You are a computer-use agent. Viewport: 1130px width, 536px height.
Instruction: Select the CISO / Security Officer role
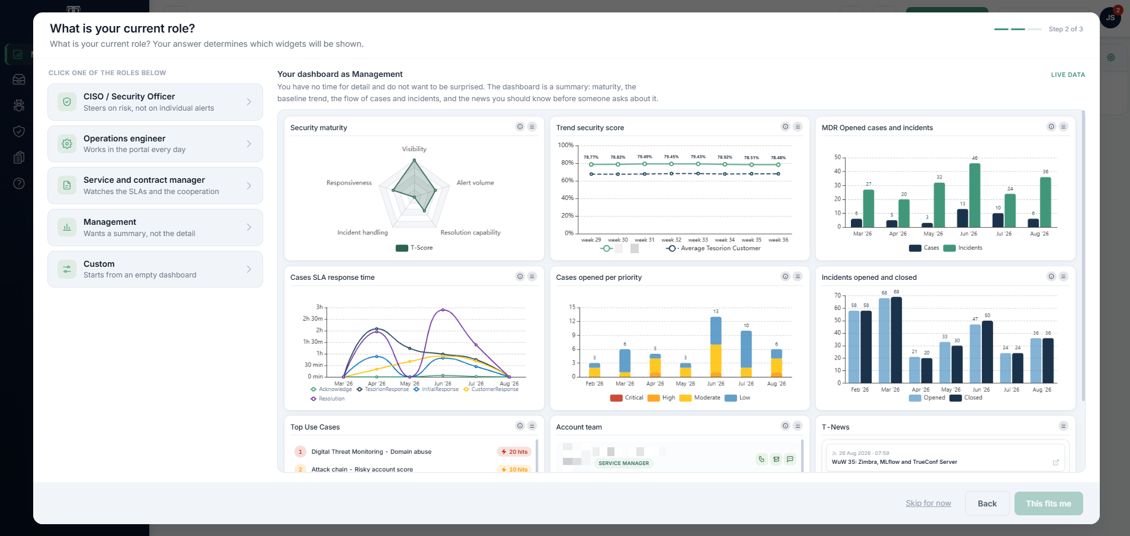[155, 102]
